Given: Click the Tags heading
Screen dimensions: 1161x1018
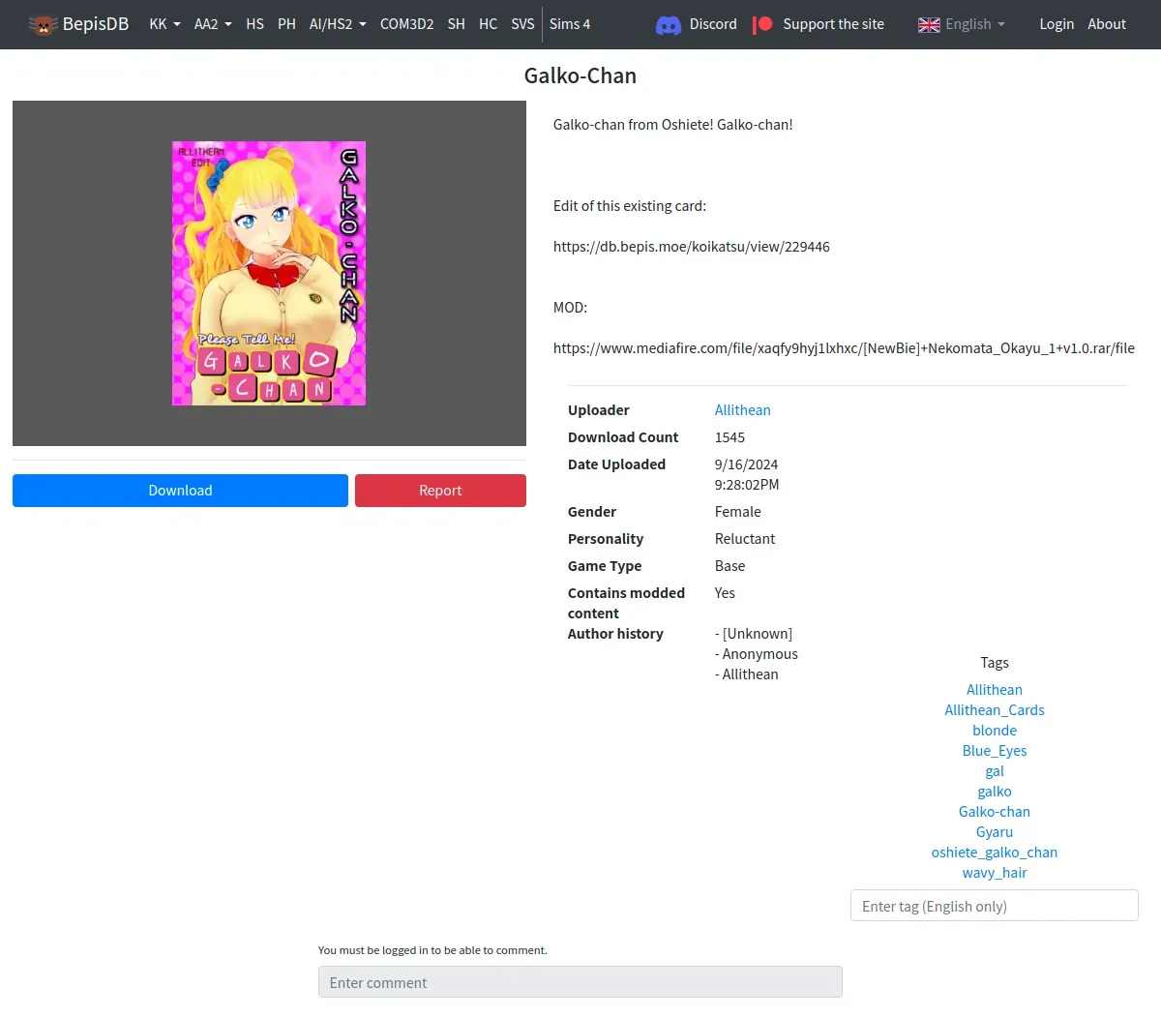Looking at the screenshot, I should (995, 663).
